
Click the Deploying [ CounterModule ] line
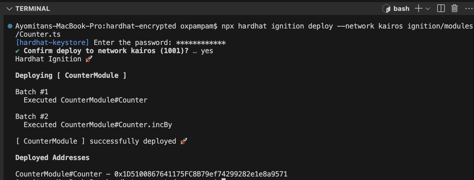coord(71,75)
